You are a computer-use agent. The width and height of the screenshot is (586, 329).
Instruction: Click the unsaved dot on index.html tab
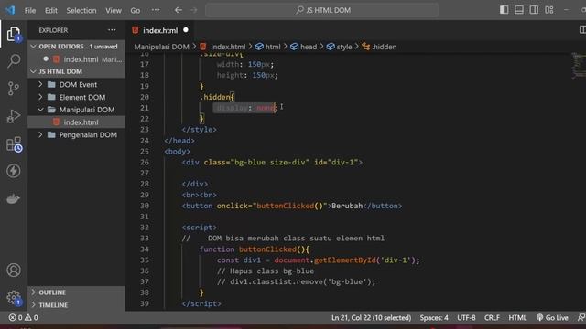186,30
